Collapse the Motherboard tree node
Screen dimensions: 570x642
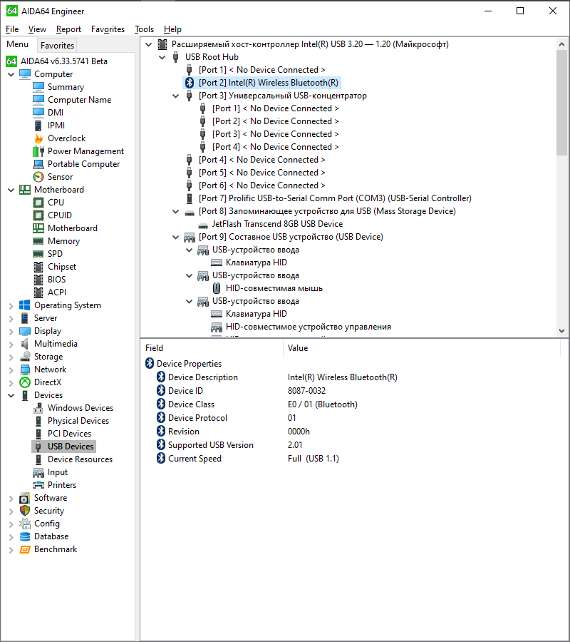(x=11, y=190)
